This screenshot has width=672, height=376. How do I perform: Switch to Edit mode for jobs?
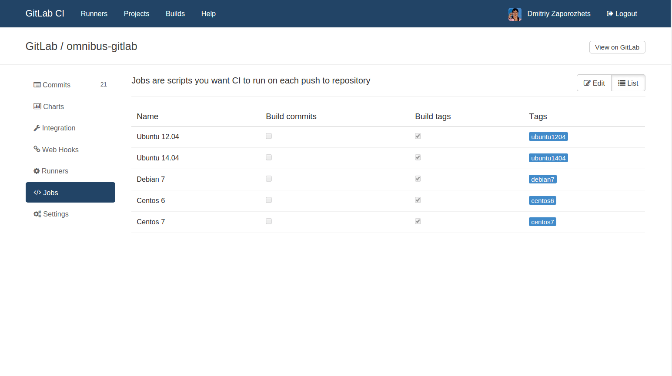(x=594, y=83)
